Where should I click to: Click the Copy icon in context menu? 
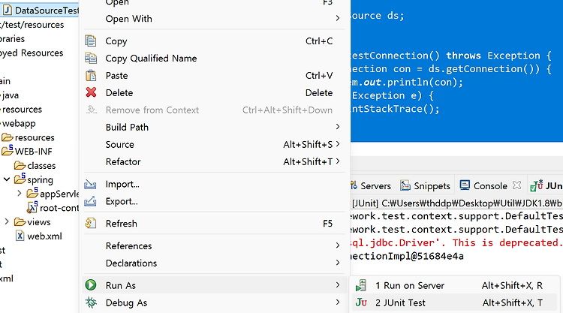(91, 41)
